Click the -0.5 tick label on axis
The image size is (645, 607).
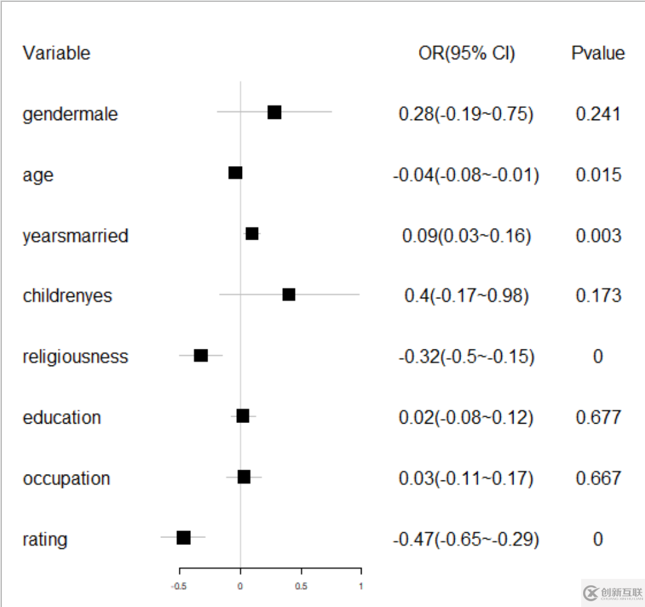pos(179,585)
